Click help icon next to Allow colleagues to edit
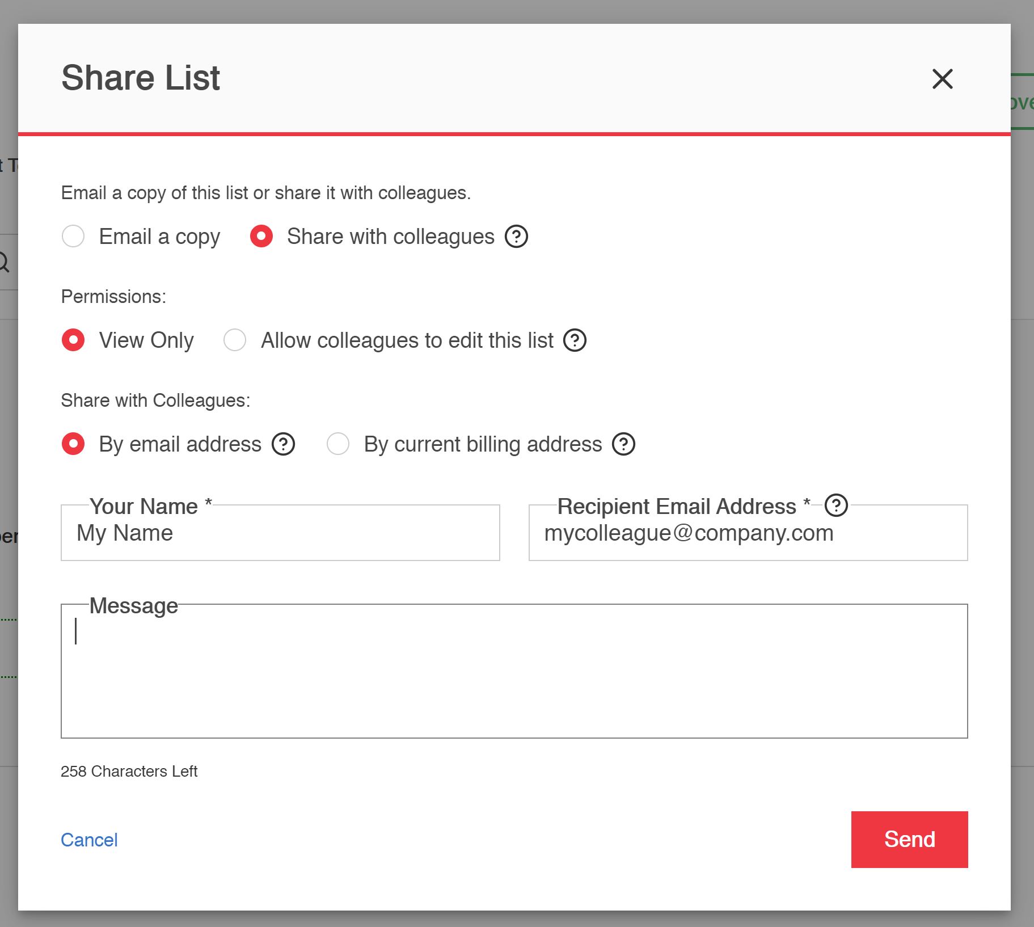Viewport: 1034px width, 927px height. 575,340
